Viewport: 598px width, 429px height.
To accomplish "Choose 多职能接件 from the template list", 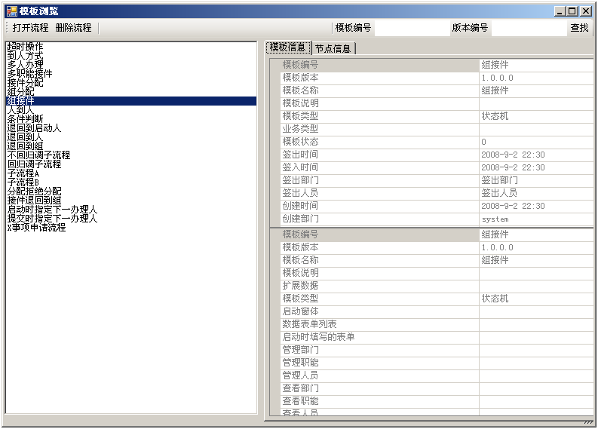I will tap(29, 74).
